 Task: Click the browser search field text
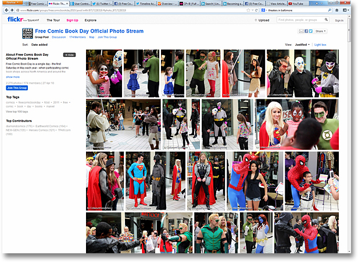[x=296, y=10]
